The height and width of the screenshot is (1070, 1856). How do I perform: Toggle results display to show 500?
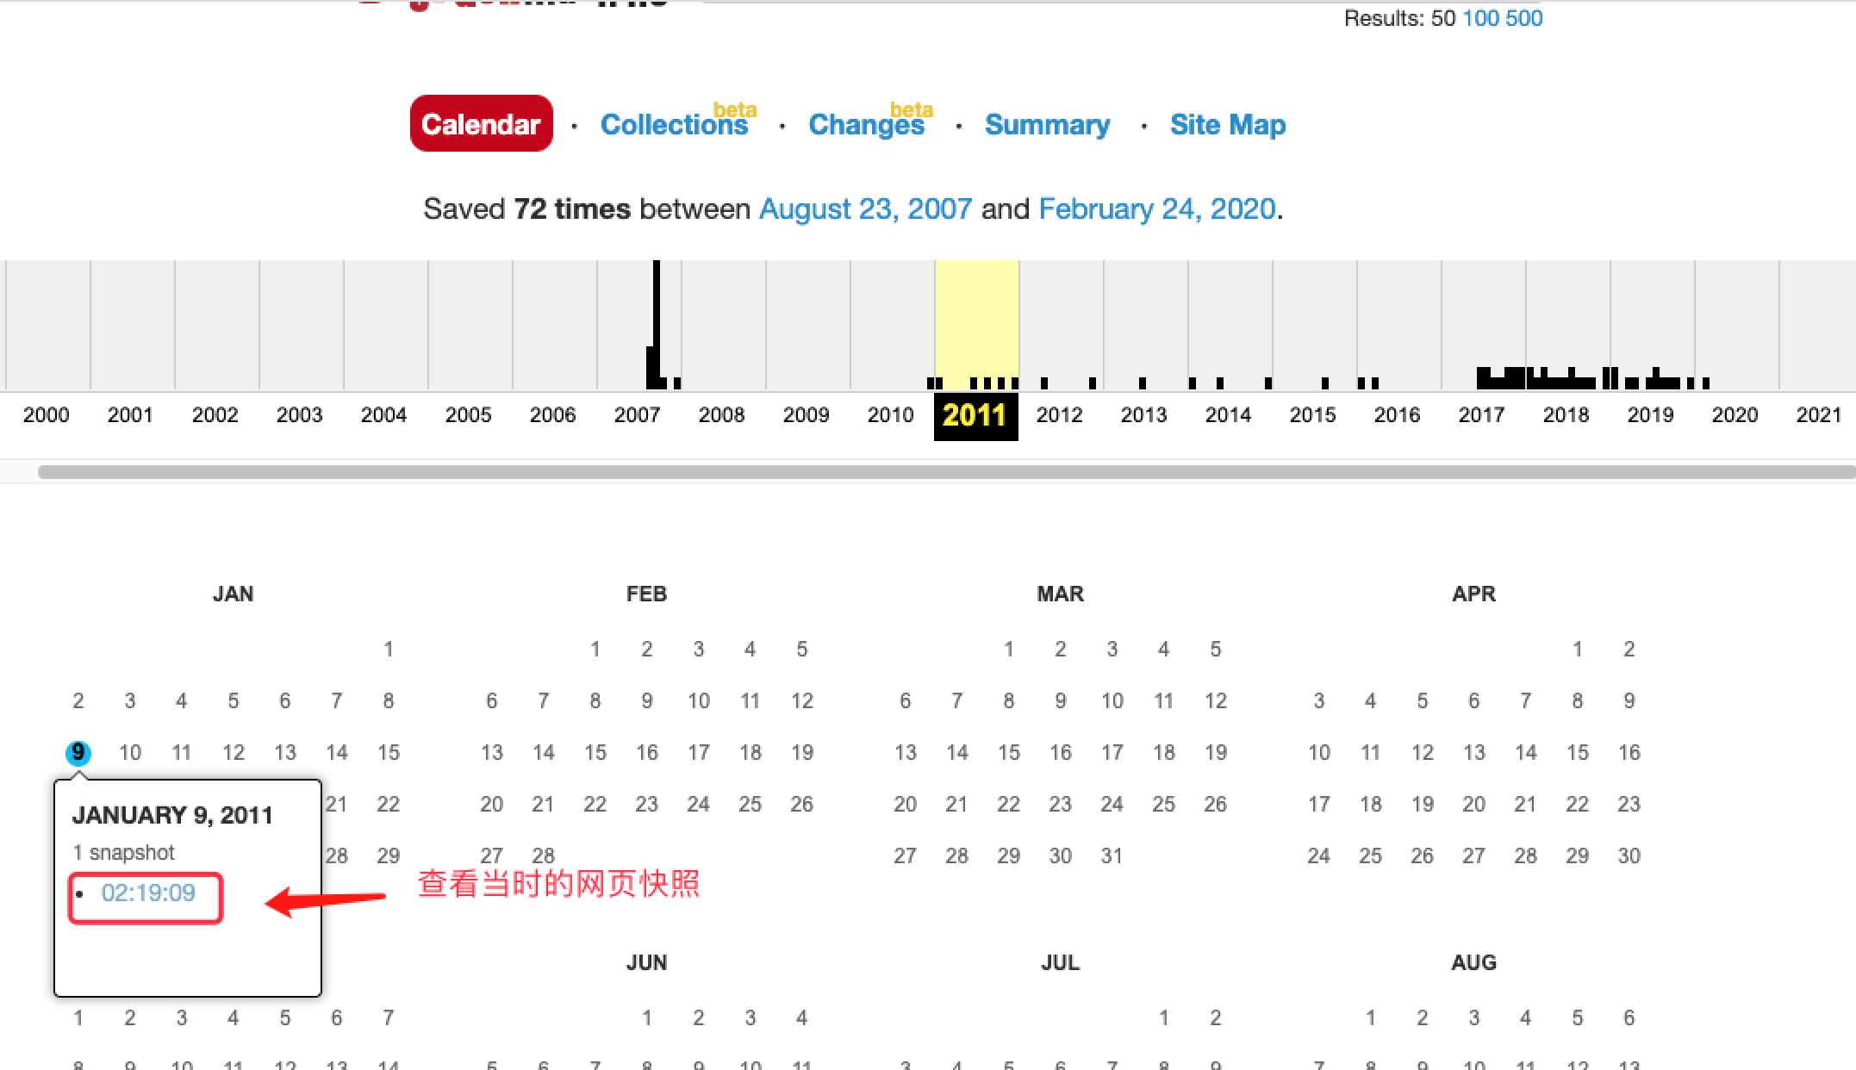[1529, 19]
